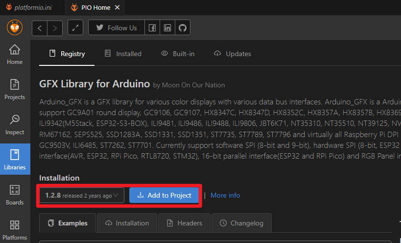Screen dimensions: 401x243
Task: Switch to the Registry tab
Action: tap(67, 54)
